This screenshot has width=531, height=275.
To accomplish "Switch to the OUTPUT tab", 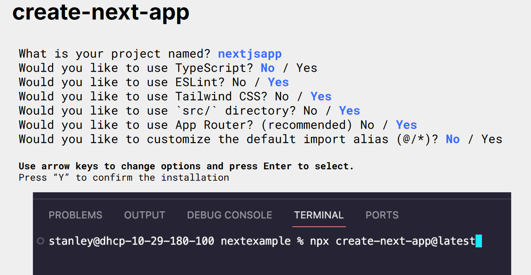I will coord(145,215).
